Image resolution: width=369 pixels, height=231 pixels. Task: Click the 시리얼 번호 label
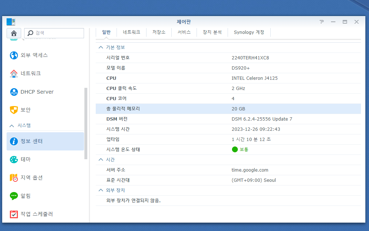pyautogui.click(x=118, y=58)
